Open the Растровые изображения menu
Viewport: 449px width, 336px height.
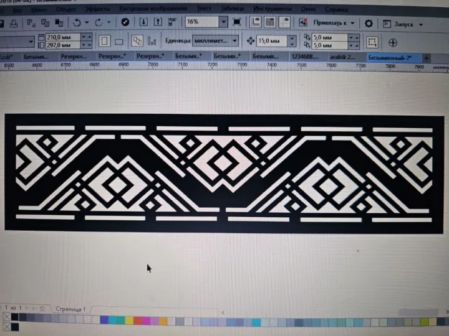(153, 9)
